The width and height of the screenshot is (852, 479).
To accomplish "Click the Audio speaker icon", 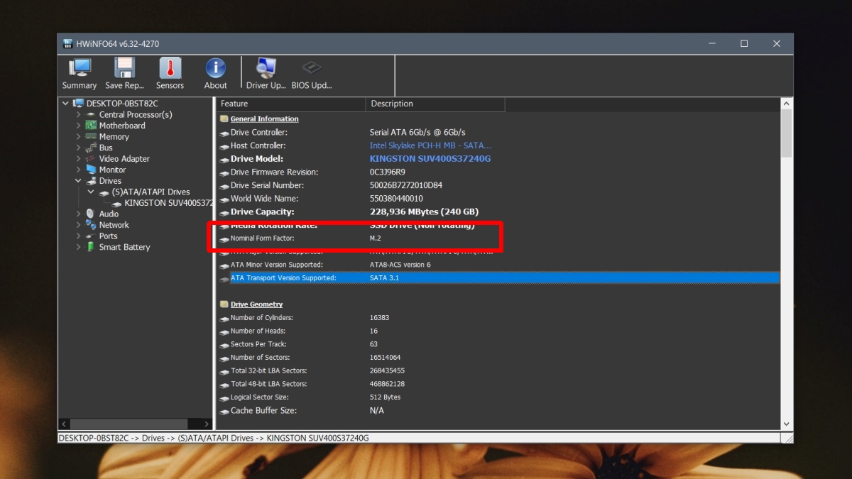I will tap(92, 214).
